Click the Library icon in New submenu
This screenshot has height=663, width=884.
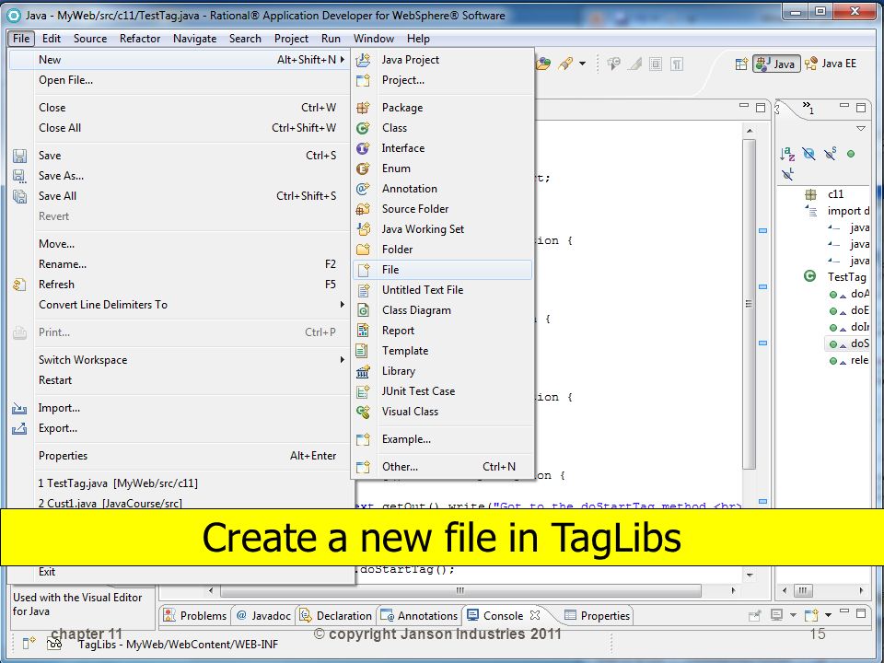coord(363,371)
